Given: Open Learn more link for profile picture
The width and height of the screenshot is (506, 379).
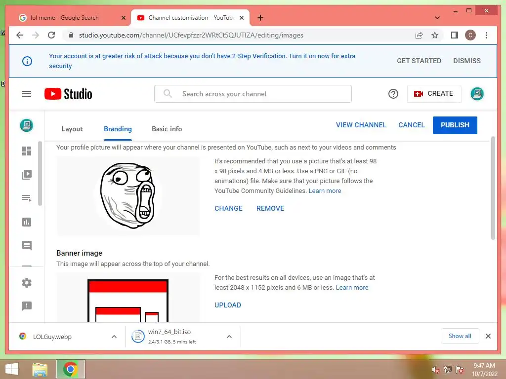Looking at the screenshot, I should click(325, 191).
